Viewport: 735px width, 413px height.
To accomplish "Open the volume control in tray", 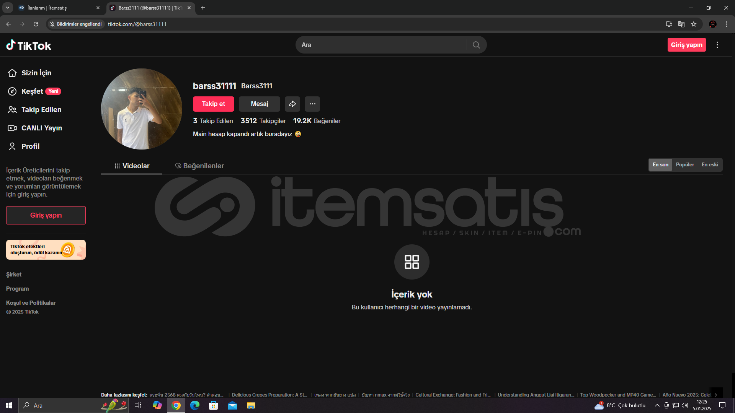I will coord(685,405).
